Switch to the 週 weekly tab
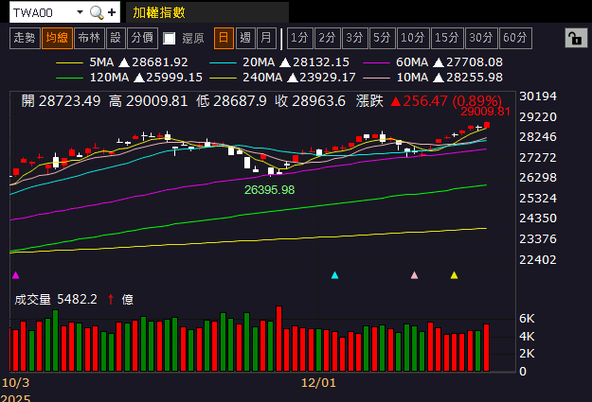 [245, 38]
